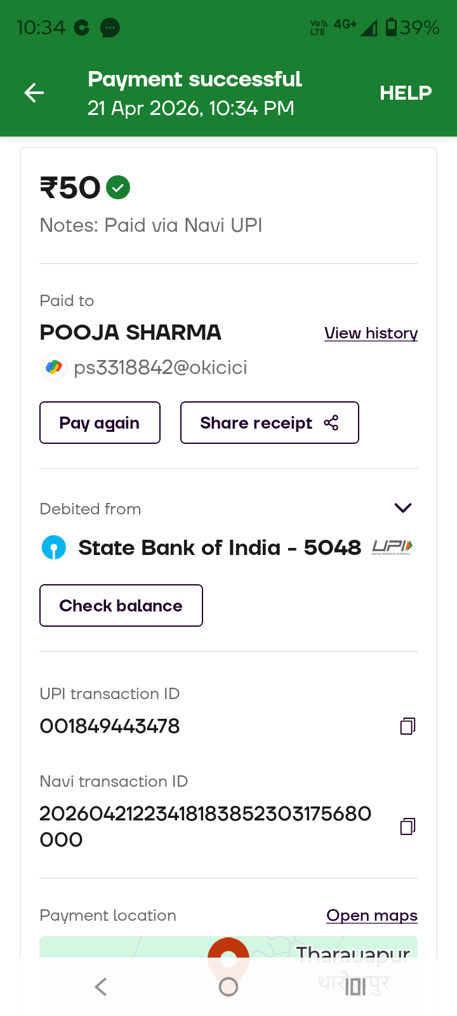Screen dimensions: 457x1016
Task: Tap the Google Pay icon beside UPI ID
Action: pos(54,367)
